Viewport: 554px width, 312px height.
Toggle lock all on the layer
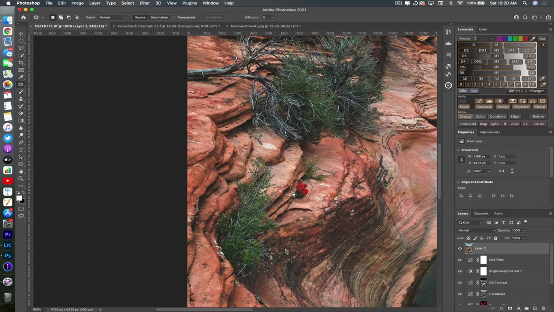(496, 238)
